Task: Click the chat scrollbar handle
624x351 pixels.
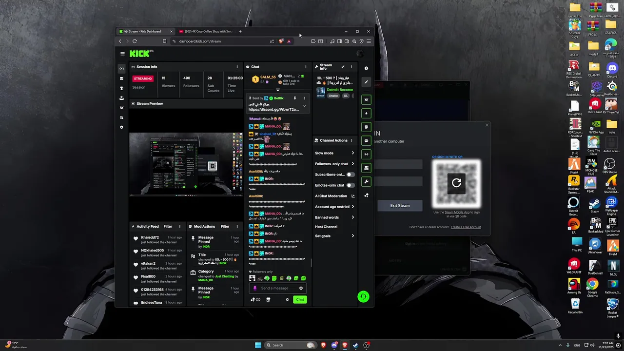Action: pos(311,262)
